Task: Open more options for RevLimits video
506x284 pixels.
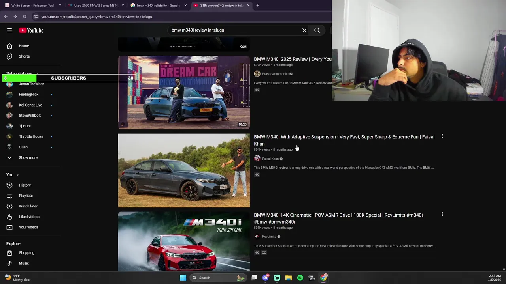Action: point(442,214)
